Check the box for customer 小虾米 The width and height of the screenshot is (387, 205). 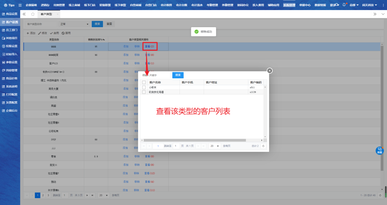(144, 87)
